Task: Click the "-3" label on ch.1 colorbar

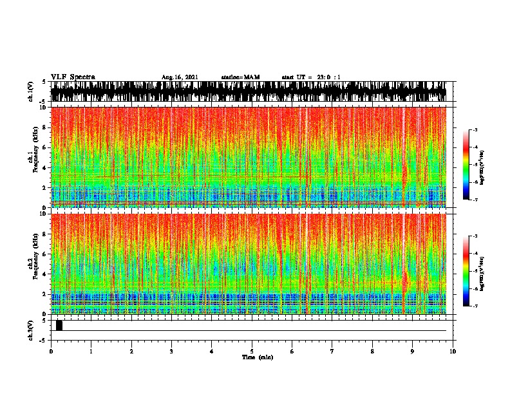Action: click(x=475, y=129)
